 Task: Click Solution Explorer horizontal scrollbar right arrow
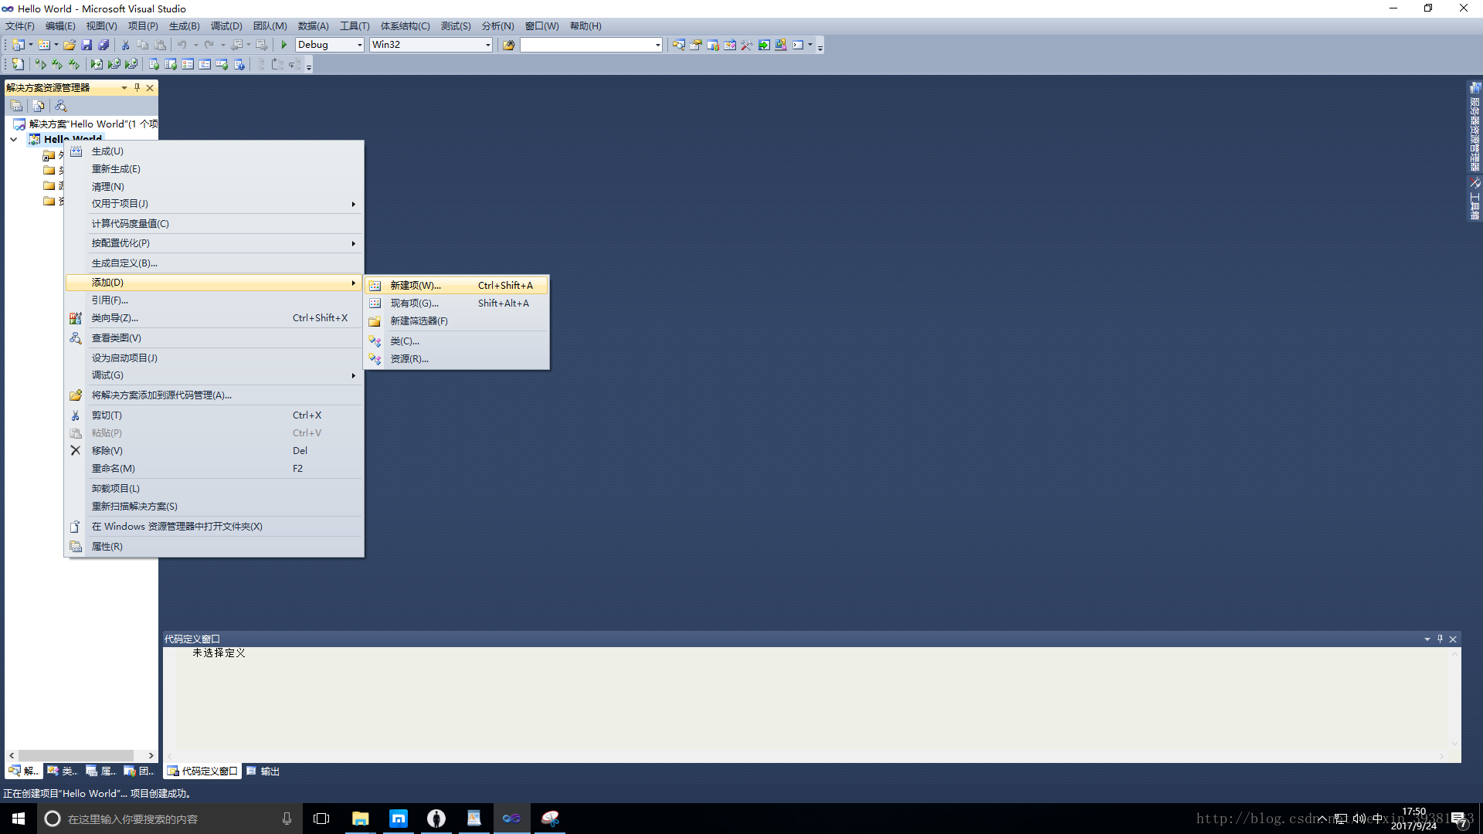tap(151, 755)
